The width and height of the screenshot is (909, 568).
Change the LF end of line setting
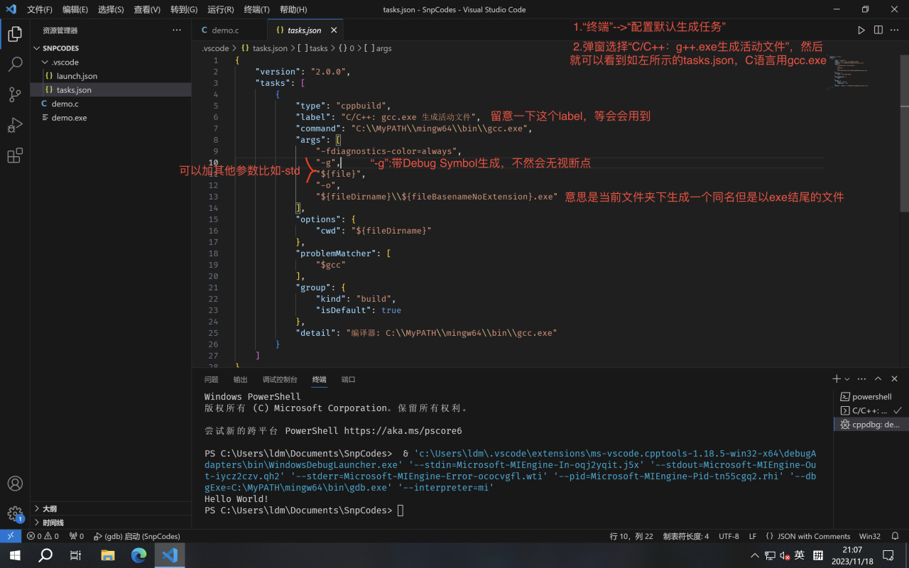753,536
